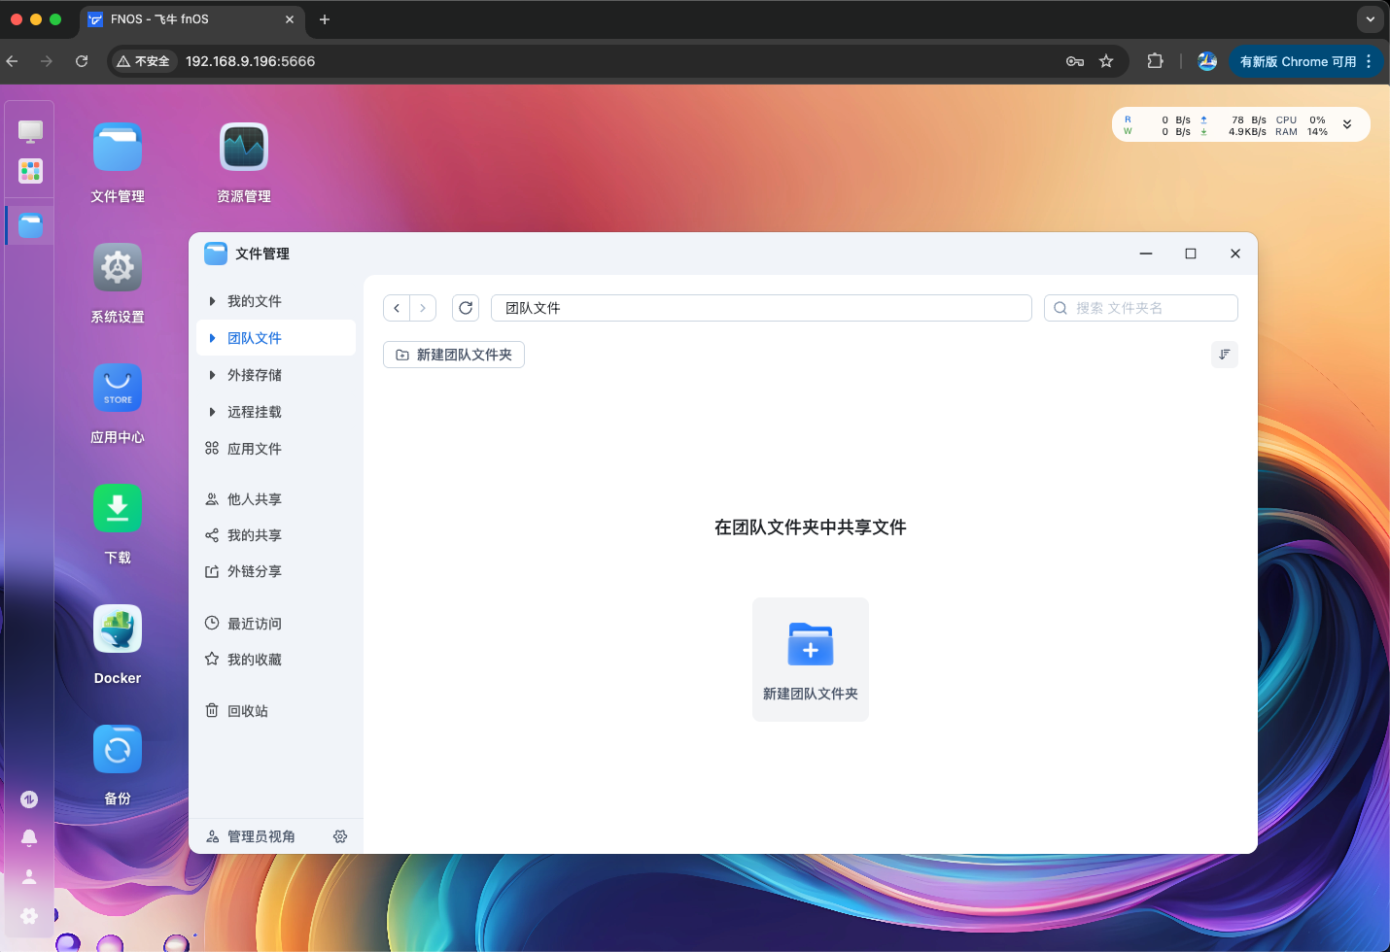Screen dimensions: 1390x952
Task: Open the 备份 backup app
Action: [x=118, y=750]
